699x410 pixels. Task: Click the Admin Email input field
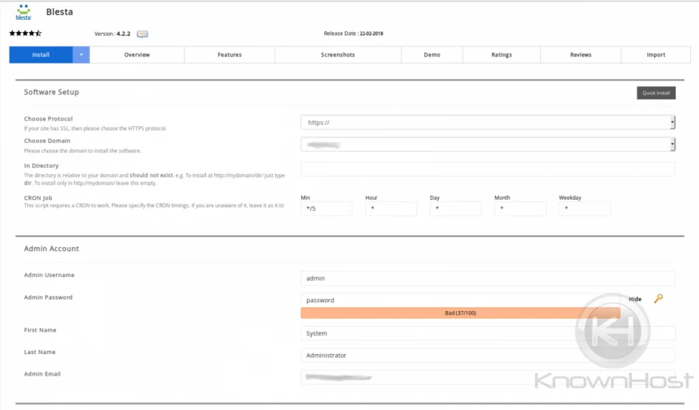click(x=487, y=377)
